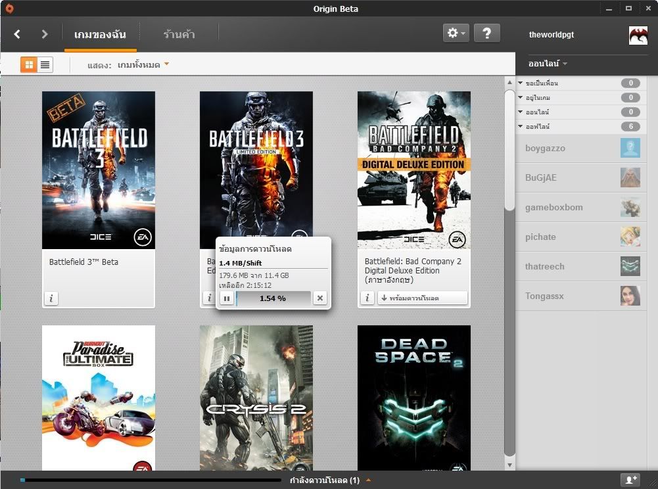Screen dimensions: 658x489
Task: Switch to grid view
Action: (x=29, y=64)
